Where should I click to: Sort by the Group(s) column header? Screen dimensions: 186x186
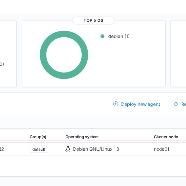click(38, 137)
